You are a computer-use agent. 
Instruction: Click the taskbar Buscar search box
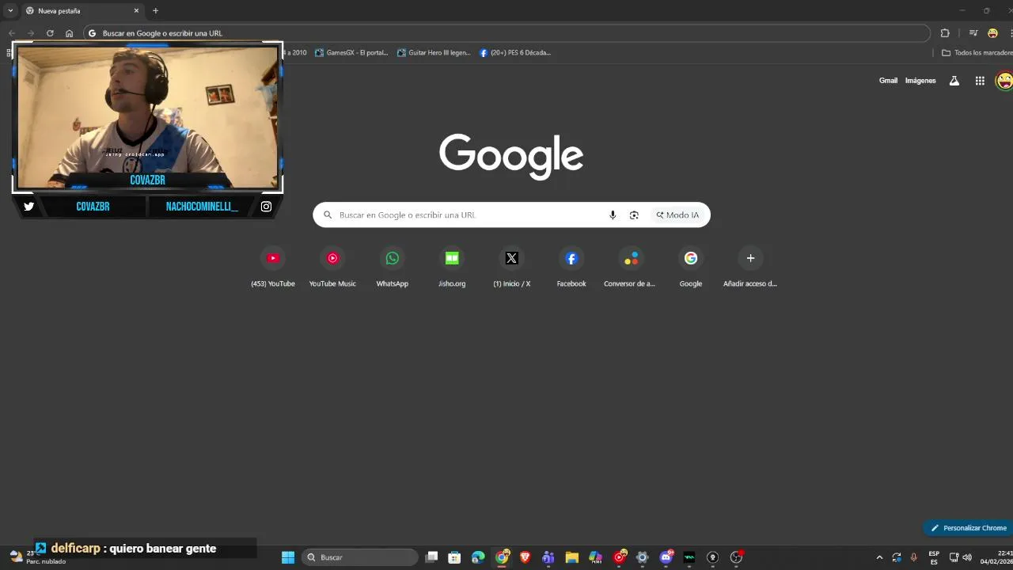click(360, 557)
